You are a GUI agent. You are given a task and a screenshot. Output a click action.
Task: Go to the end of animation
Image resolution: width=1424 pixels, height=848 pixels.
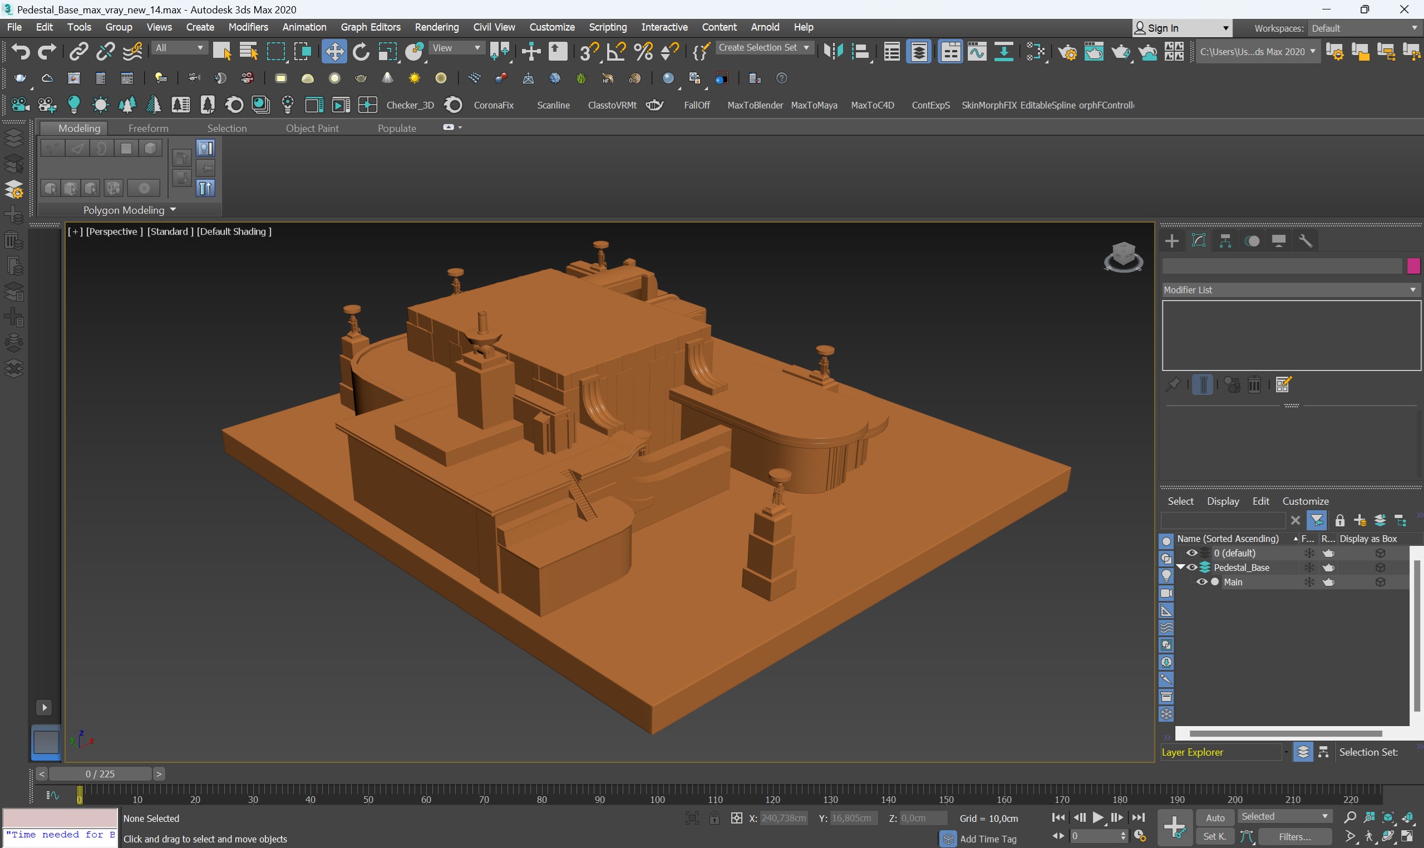[x=1139, y=818]
